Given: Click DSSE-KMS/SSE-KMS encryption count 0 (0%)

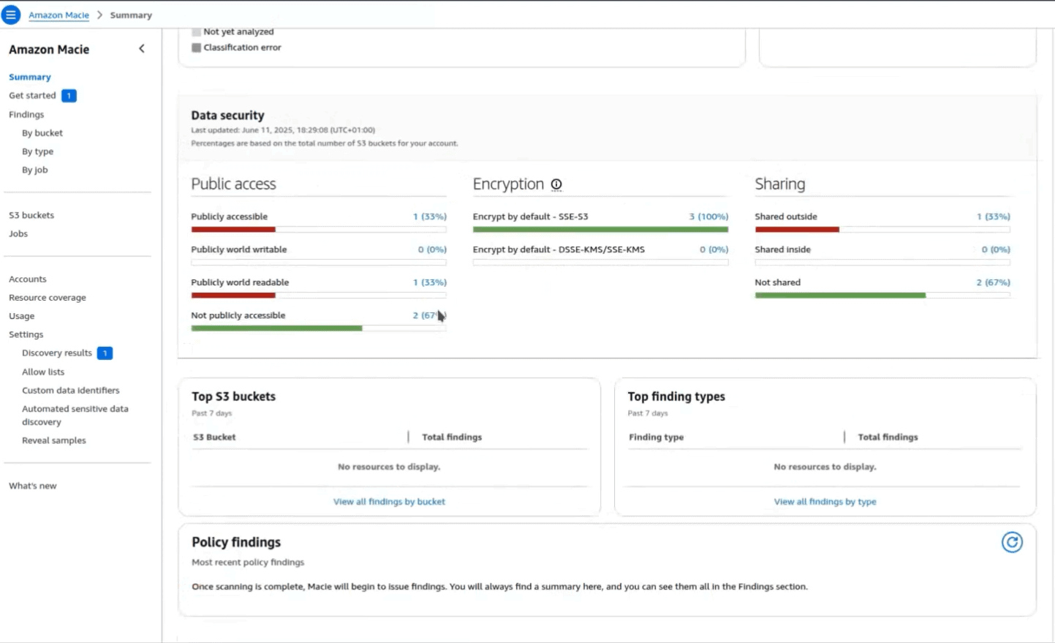Looking at the screenshot, I should [714, 249].
